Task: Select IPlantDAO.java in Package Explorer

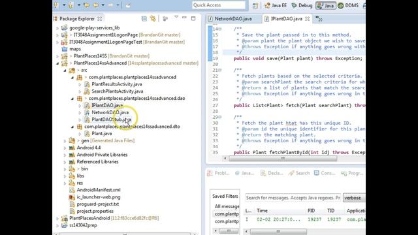Action: [x=107, y=105]
